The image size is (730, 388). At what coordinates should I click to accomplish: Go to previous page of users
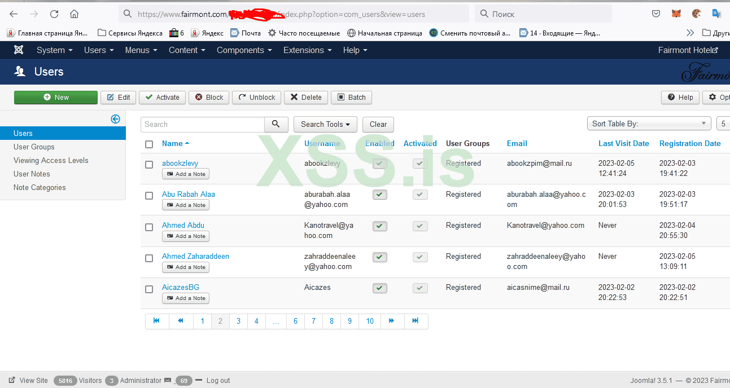(x=181, y=321)
